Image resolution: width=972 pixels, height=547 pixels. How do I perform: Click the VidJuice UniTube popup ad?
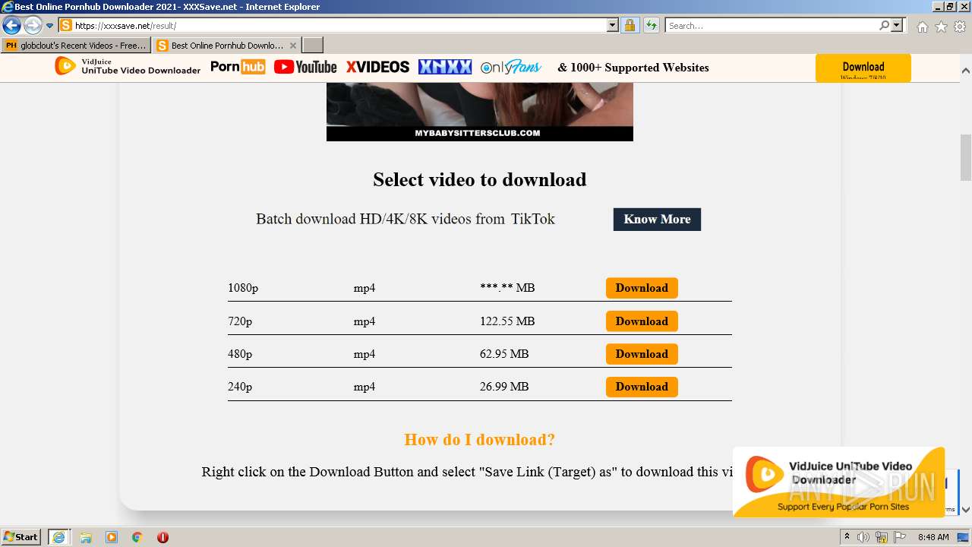[838, 482]
